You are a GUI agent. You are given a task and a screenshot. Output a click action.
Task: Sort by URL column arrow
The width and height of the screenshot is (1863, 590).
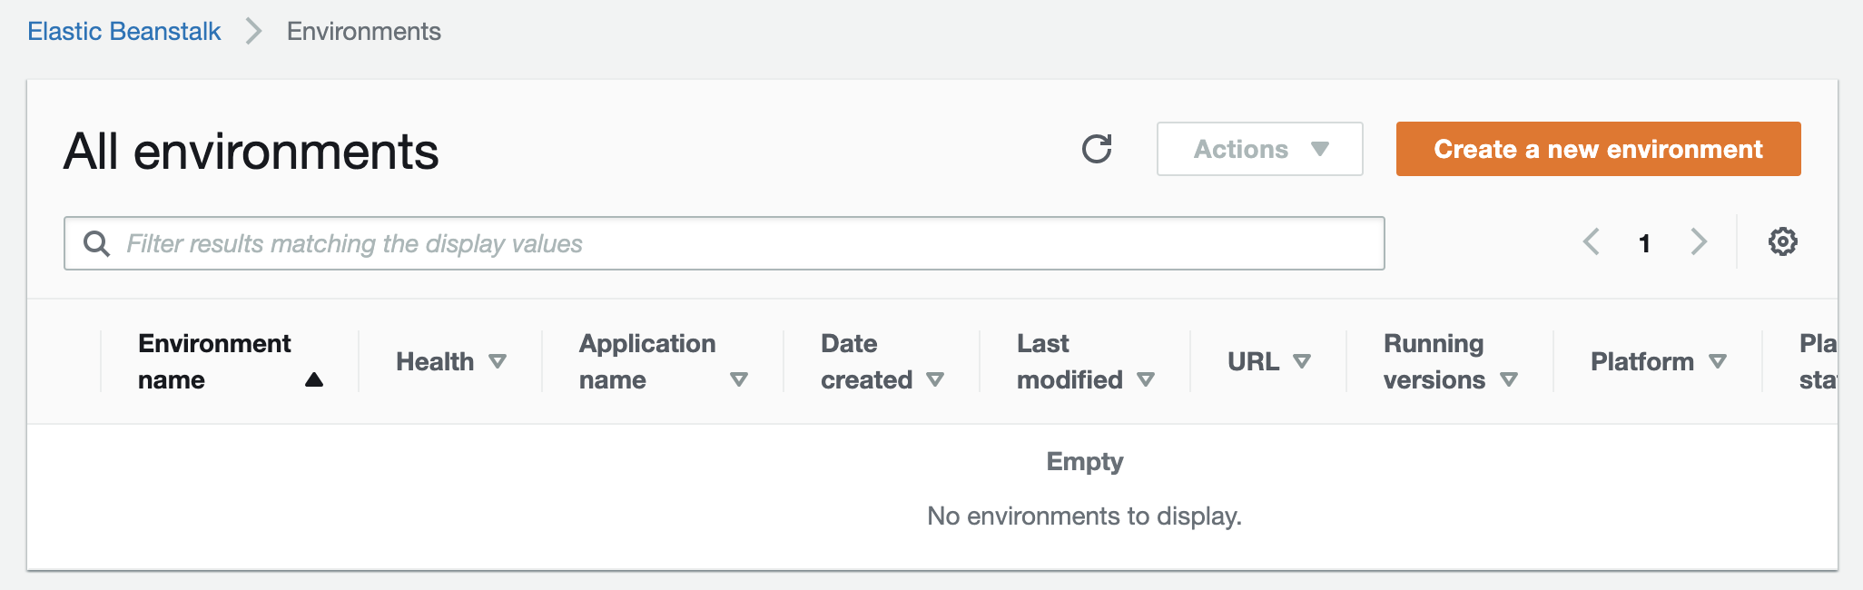click(1302, 361)
